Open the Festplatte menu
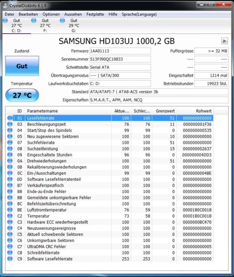 click(95, 14)
